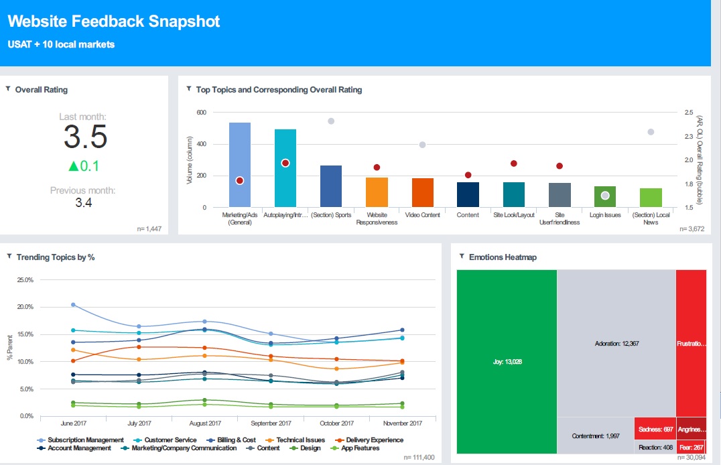Select the Content navy bar
721x465 pixels.
point(468,194)
